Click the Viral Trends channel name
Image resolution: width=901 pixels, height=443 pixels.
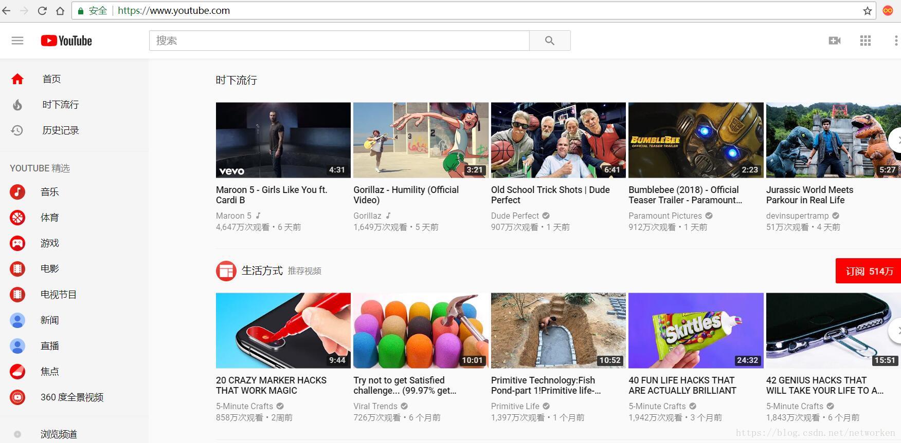point(375,407)
